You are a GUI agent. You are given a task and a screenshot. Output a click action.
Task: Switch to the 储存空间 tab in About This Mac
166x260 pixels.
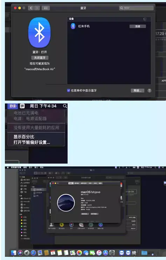(84, 183)
